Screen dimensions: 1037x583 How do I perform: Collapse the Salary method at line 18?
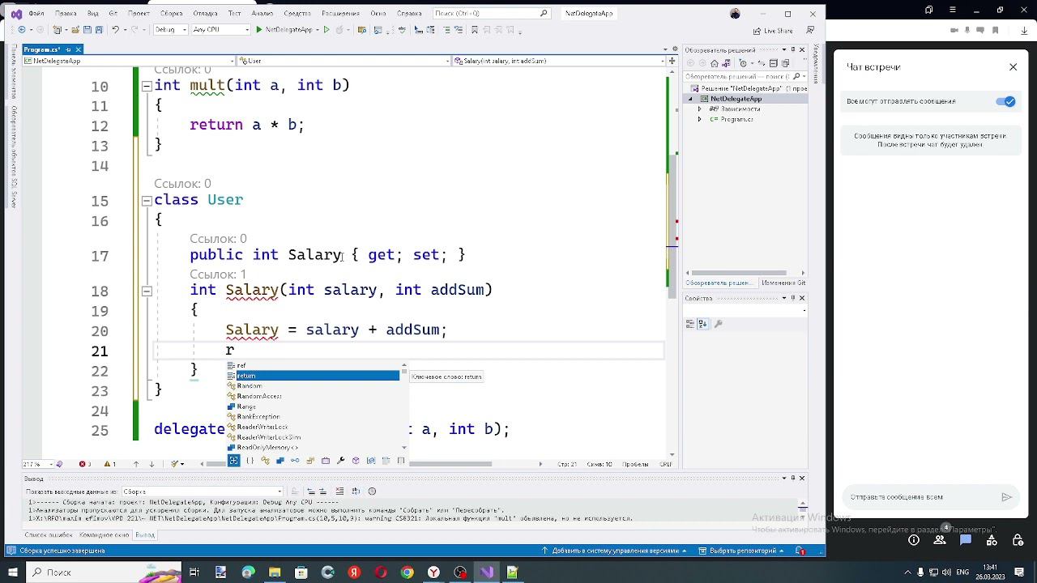(147, 291)
